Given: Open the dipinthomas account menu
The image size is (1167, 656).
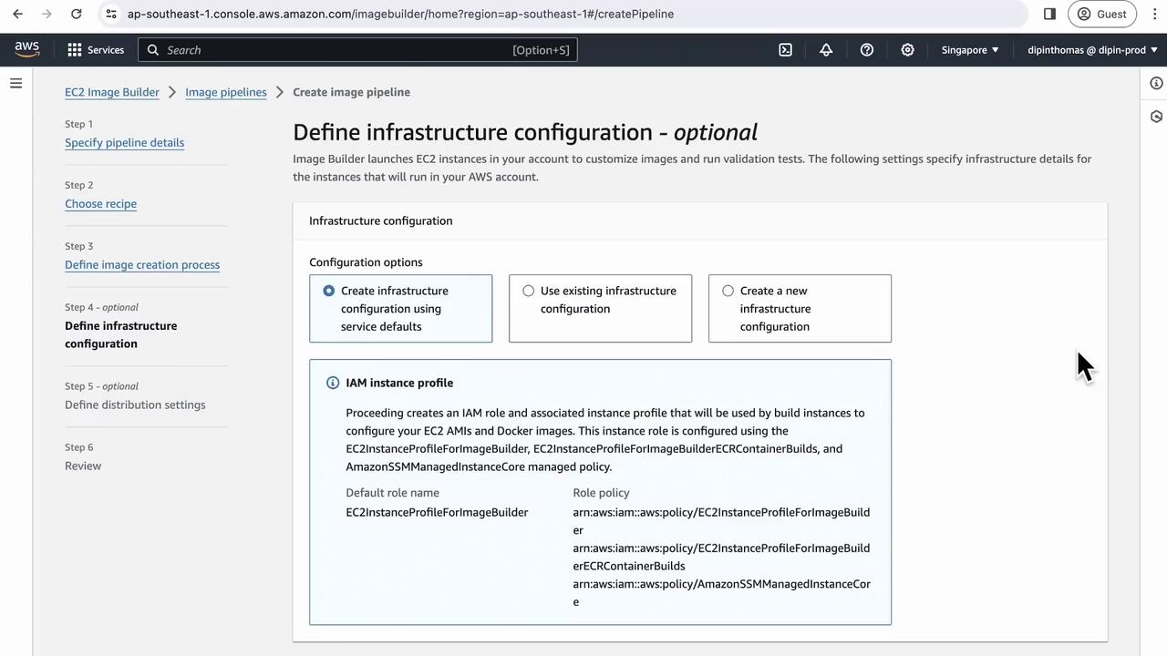Looking at the screenshot, I should [x=1091, y=50].
